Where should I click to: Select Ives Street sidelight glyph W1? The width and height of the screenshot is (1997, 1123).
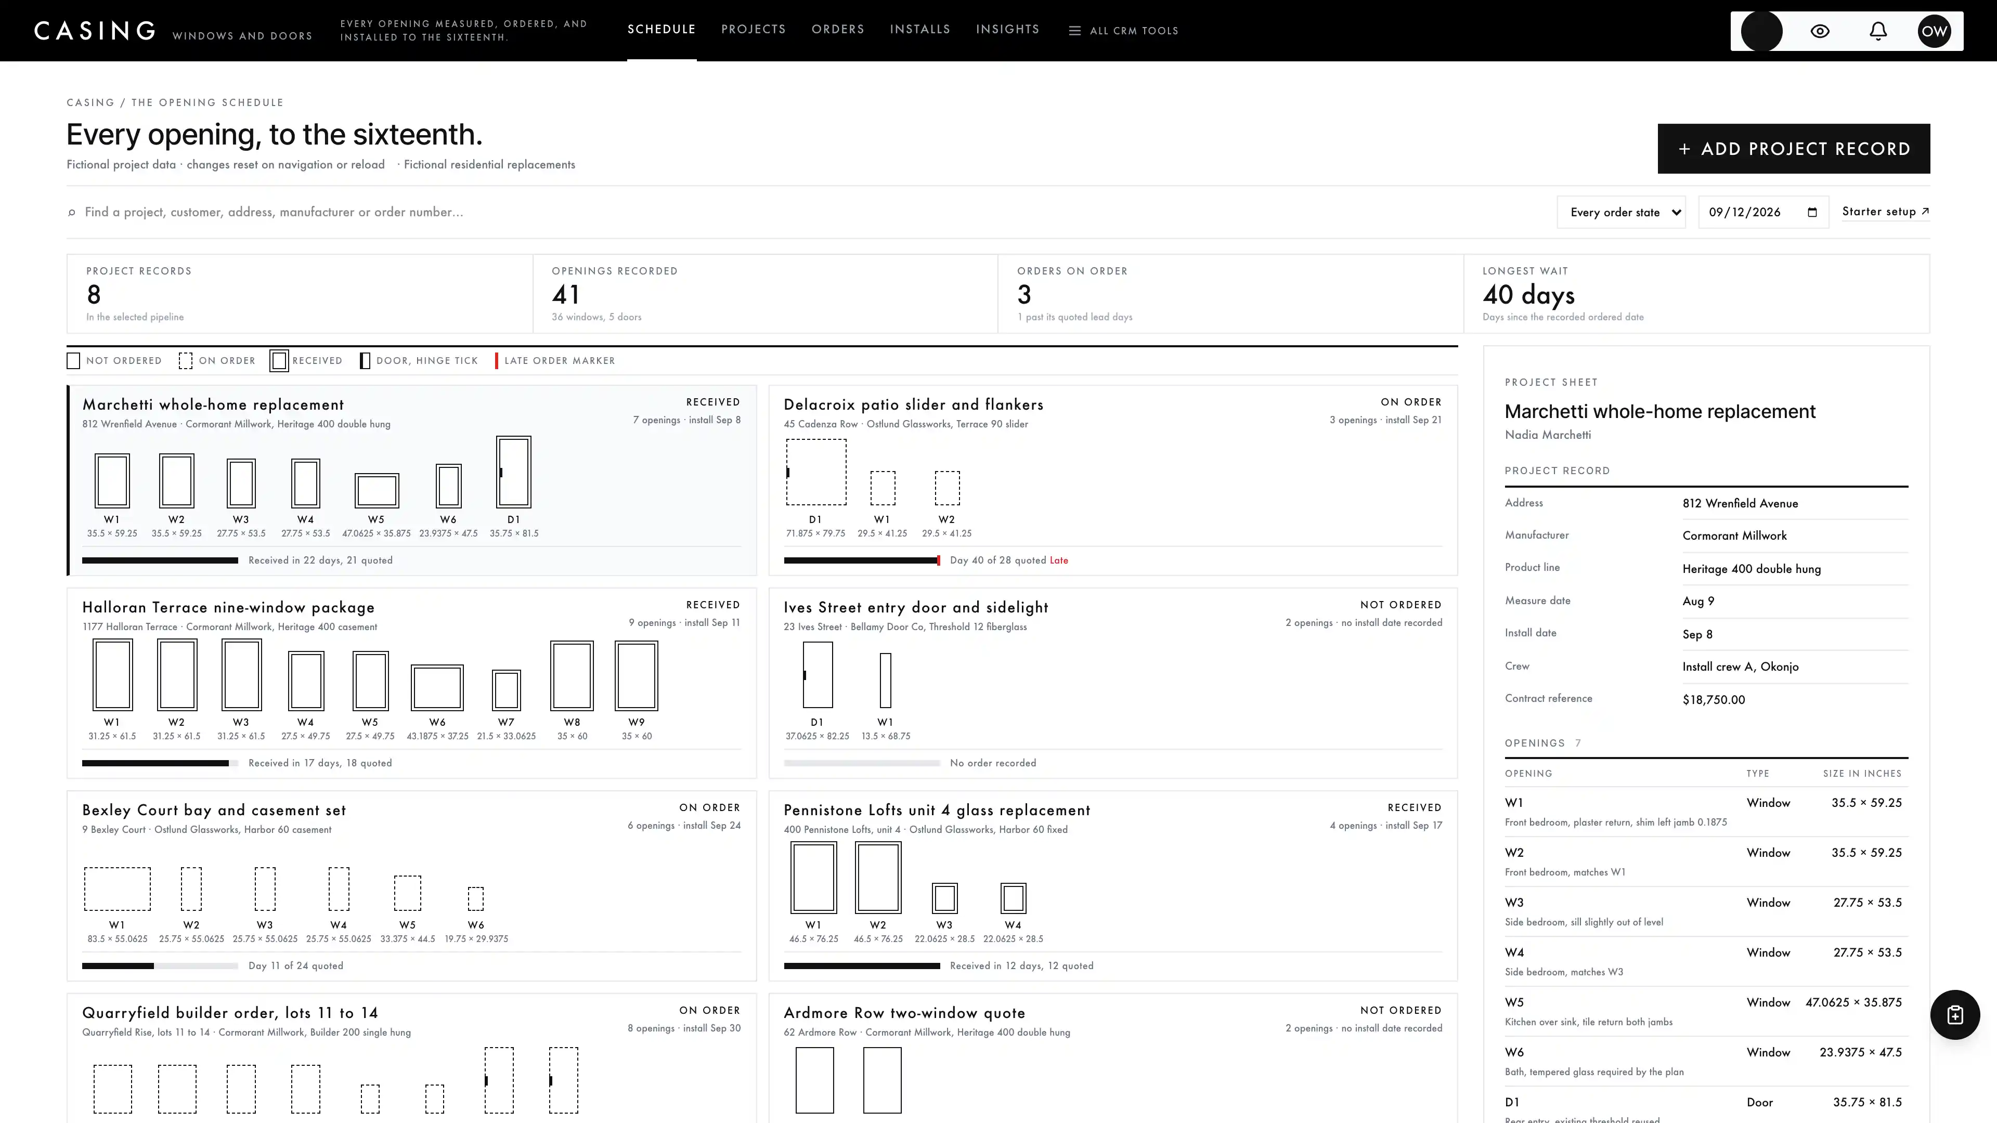[x=885, y=681]
